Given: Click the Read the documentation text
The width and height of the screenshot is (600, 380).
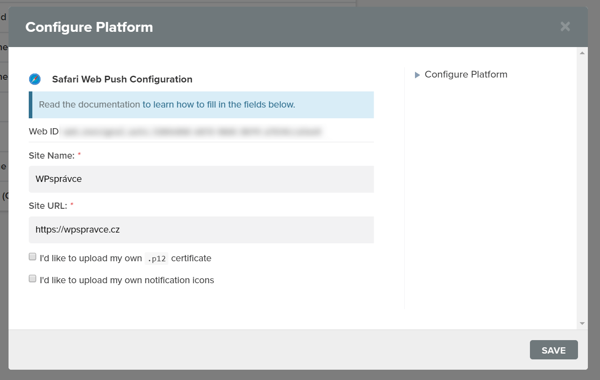Looking at the screenshot, I should (x=89, y=104).
